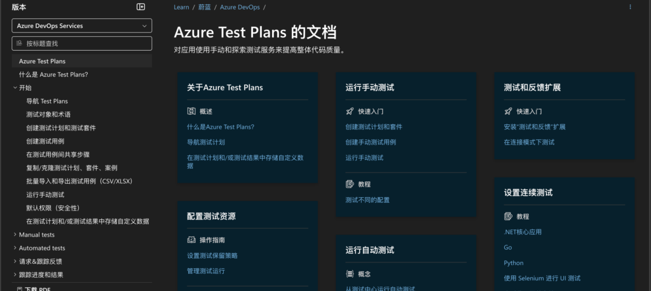
Task: Click the rocket icon in 运行手动测试 card
Action: (350, 111)
